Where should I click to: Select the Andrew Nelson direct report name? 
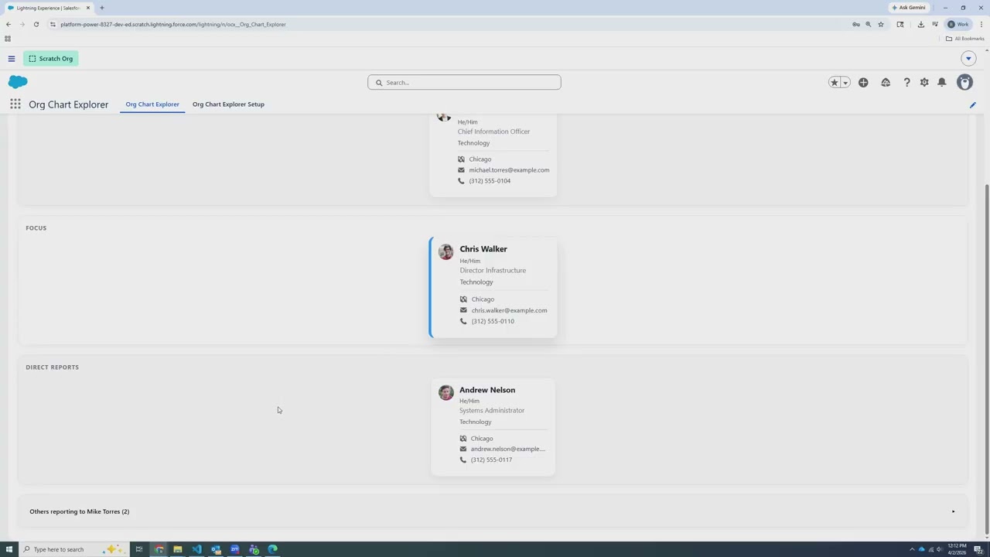(x=487, y=390)
